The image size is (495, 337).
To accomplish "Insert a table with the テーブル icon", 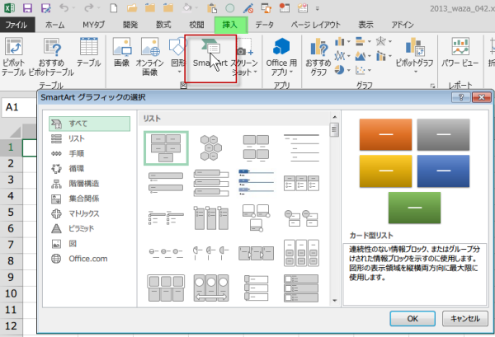I will (x=88, y=54).
